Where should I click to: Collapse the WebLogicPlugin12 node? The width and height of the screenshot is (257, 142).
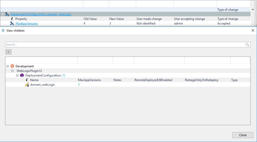click(13, 71)
